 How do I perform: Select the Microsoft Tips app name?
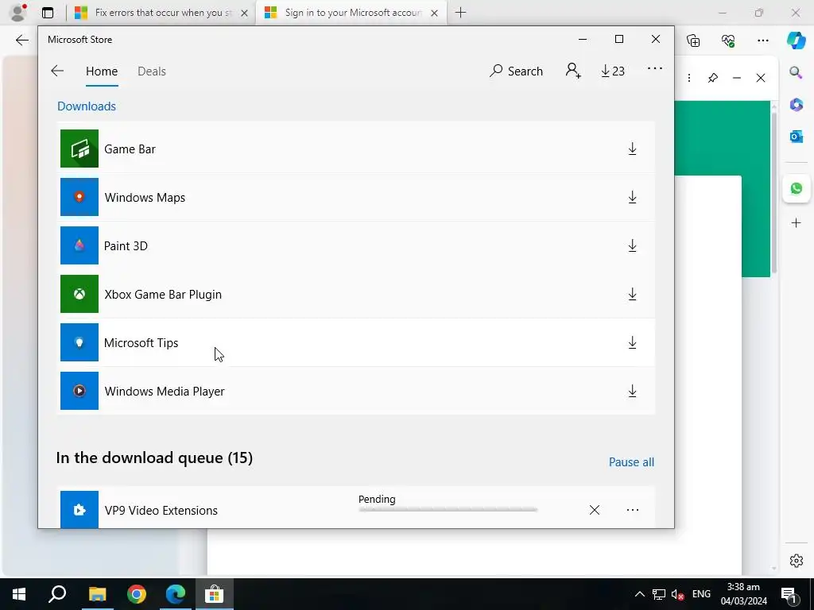[141, 343]
